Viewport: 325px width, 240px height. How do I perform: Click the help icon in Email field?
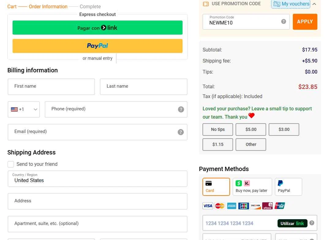click(x=181, y=132)
